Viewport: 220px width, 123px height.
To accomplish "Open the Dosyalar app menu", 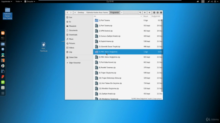I will (x=30, y=1).
